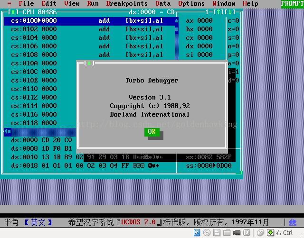Viewport: 304px width, 238px height.
Task: Select the dx register value
Action: pyautogui.click(x=205, y=46)
